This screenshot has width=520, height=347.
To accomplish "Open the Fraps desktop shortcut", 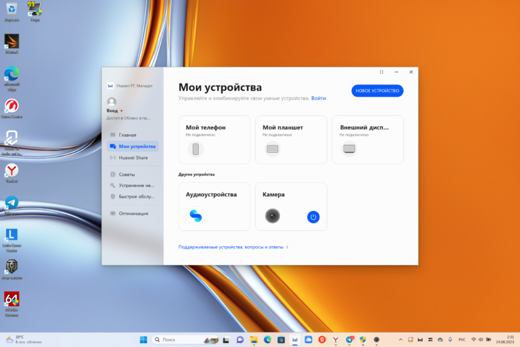I will (x=35, y=11).
